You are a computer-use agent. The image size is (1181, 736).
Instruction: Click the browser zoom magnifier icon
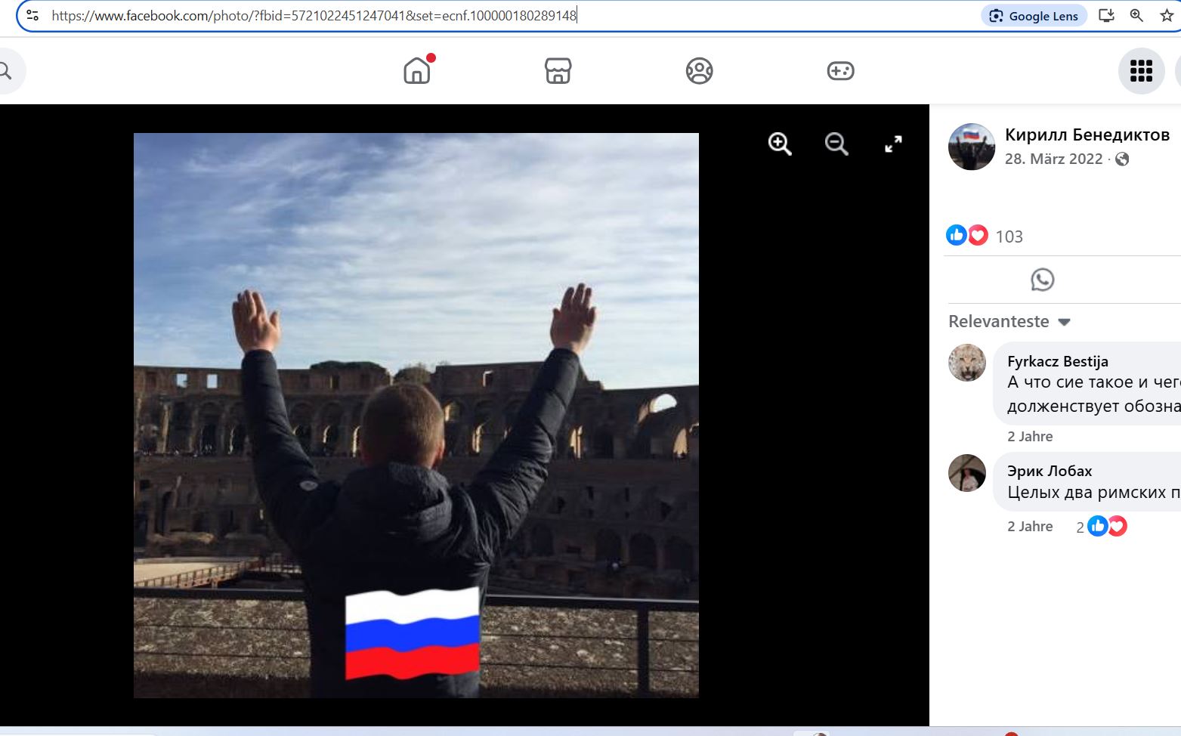click(x=1136, y=16)
